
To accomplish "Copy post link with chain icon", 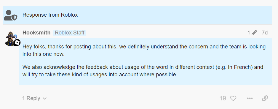I will (x=265, y=98).
